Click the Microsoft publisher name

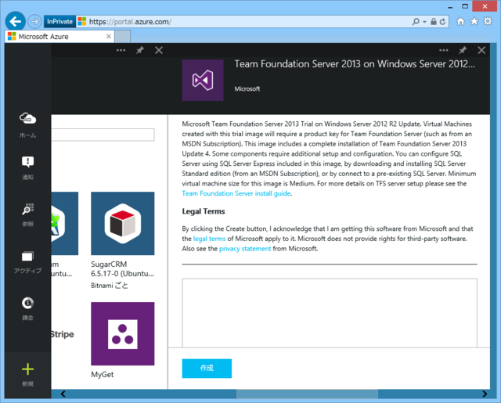point(247,88)
